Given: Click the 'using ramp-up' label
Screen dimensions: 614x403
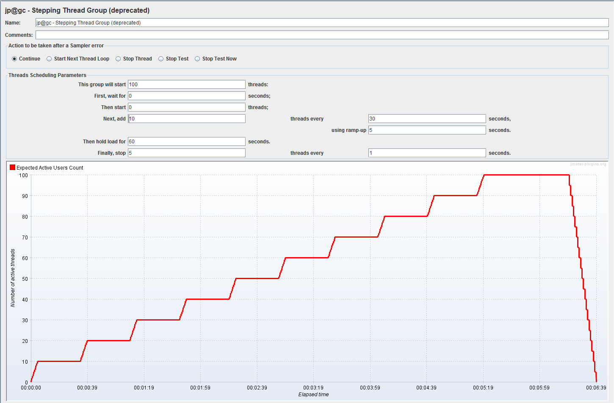Looking at the screenshot, I should pos(349,130).
